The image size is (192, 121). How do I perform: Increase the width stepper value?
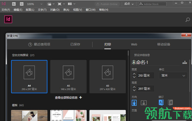click(x=134, y=74)
